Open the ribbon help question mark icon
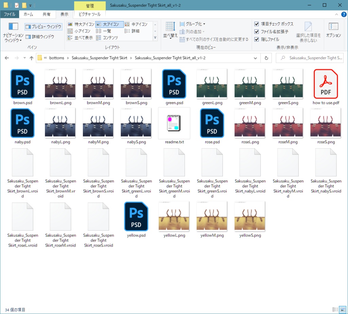Image resolution: width=348 pixels, height=314 pixels. (x=344, y=14)
